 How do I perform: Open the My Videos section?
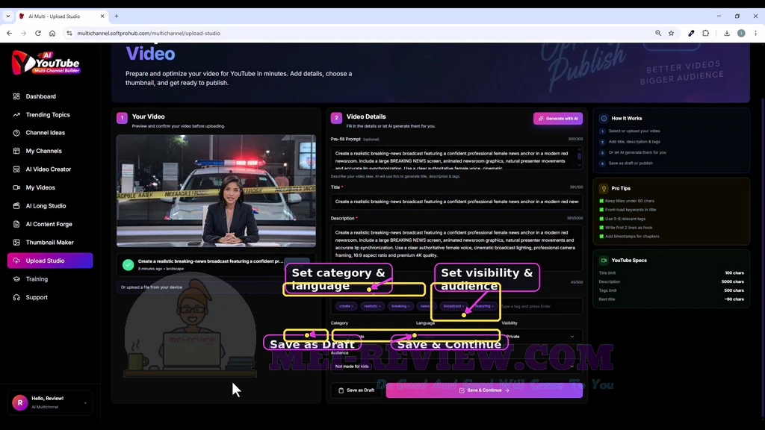tap(40, 187)
